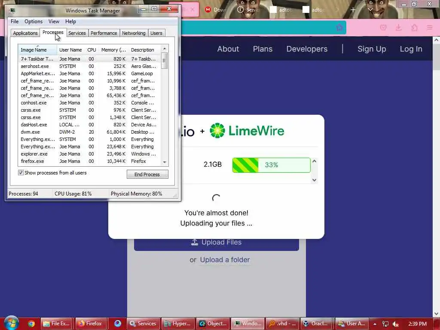Open Pocket save icon in Firefox toolbar
The height and width of the screenshot is (330, 440).
point(383,27)
